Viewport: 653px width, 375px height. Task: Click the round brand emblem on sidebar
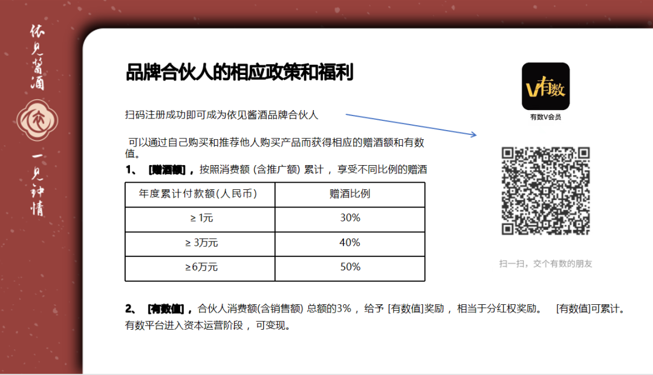point(37,120)
